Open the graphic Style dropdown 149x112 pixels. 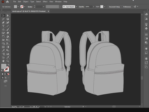pyautogui.click(x=105, y=7)
